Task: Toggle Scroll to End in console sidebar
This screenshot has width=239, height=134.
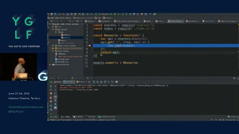Action: click(x=55, y=97)
